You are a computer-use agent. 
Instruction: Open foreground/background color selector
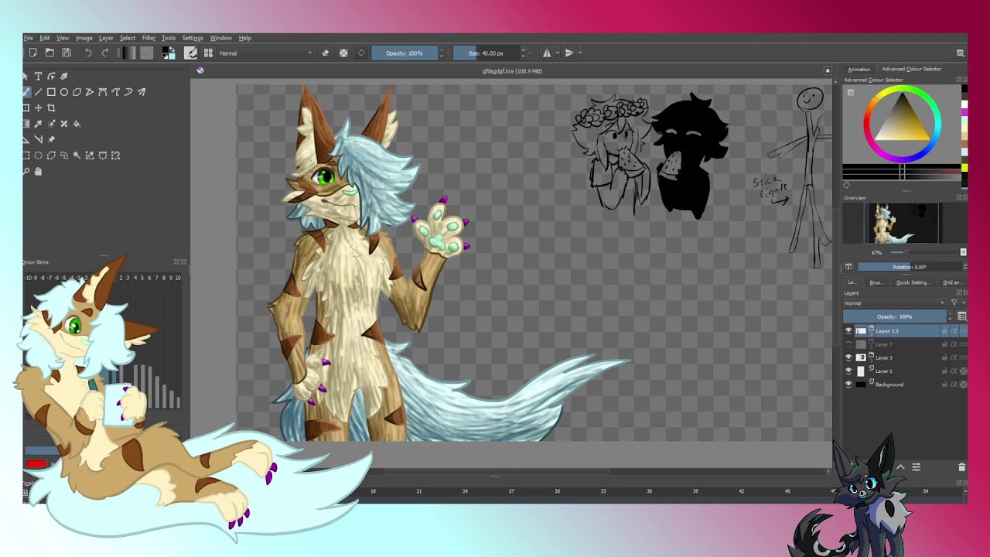point(167,53)
